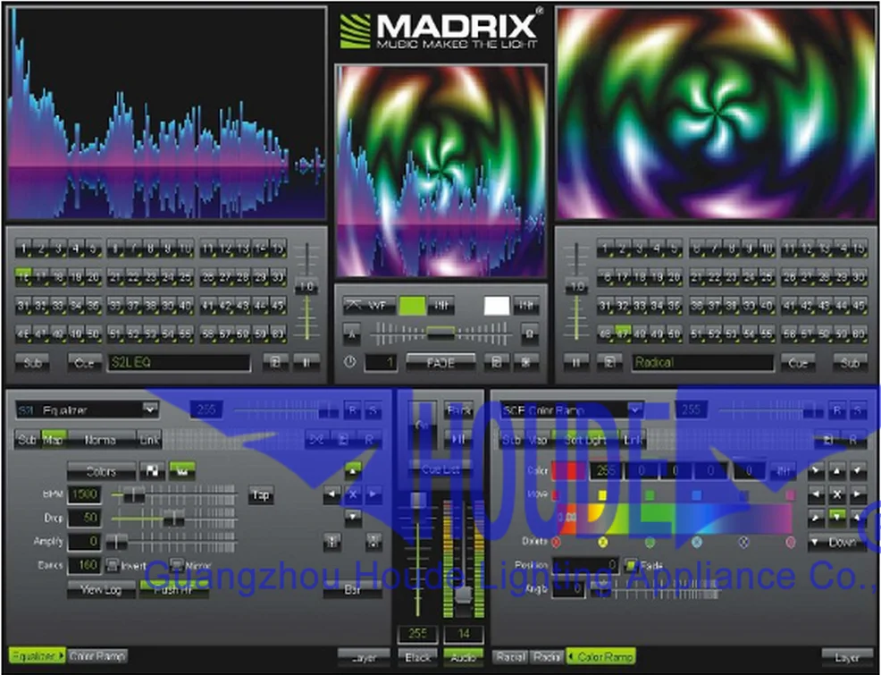Delete the yellow color ramp stop
Screen dimensions: 881x675
point(603,542)
